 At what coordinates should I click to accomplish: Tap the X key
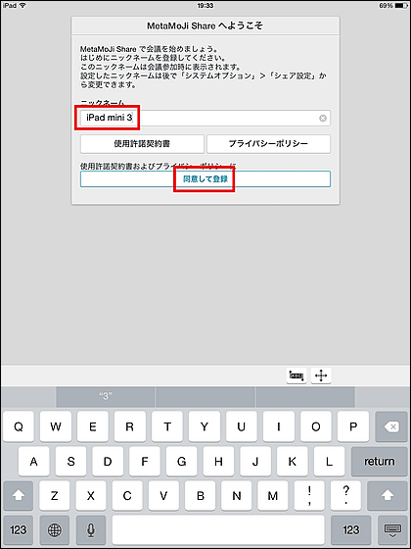(91, 495)
